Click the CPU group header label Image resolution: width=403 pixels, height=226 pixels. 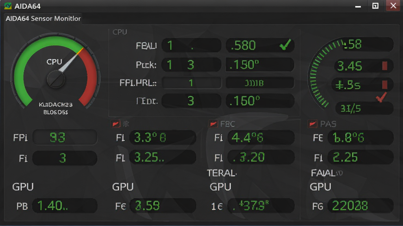tap(120, 32)
